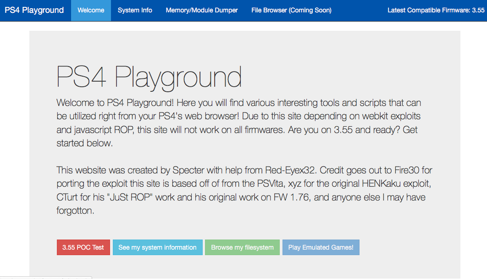Open the Memory/Module Dumper tab
Viewport: 487px width, 279px height.
coord(202,10)
